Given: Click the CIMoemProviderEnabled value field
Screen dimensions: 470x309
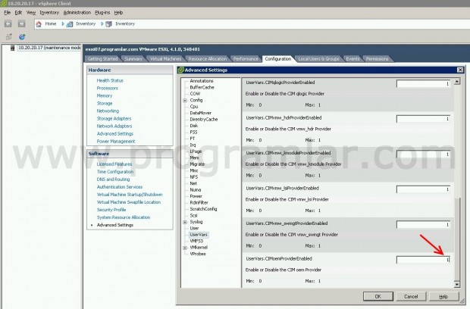Looking at the screenshot, I should pos(423,260).
